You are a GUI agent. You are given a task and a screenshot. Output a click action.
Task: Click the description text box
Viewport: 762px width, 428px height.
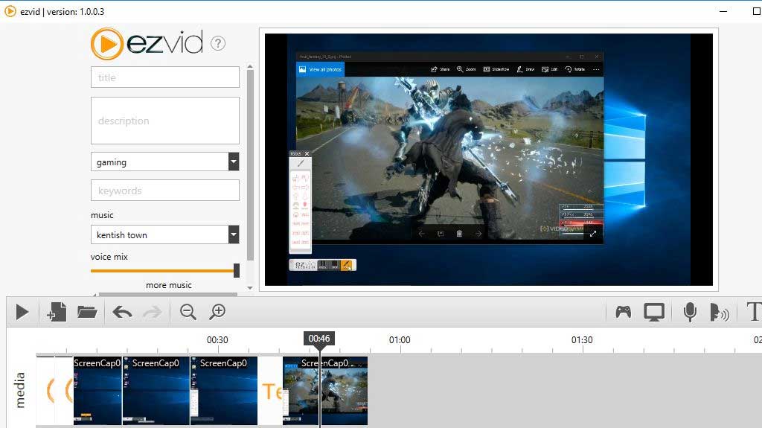(x=165, y=121)
